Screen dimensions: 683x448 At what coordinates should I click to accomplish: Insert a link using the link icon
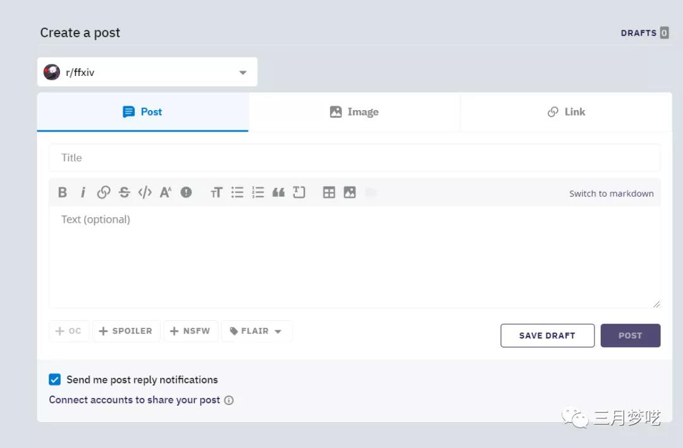pos(104,192)
